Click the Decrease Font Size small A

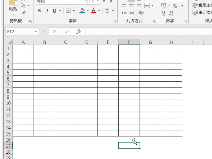111,1
